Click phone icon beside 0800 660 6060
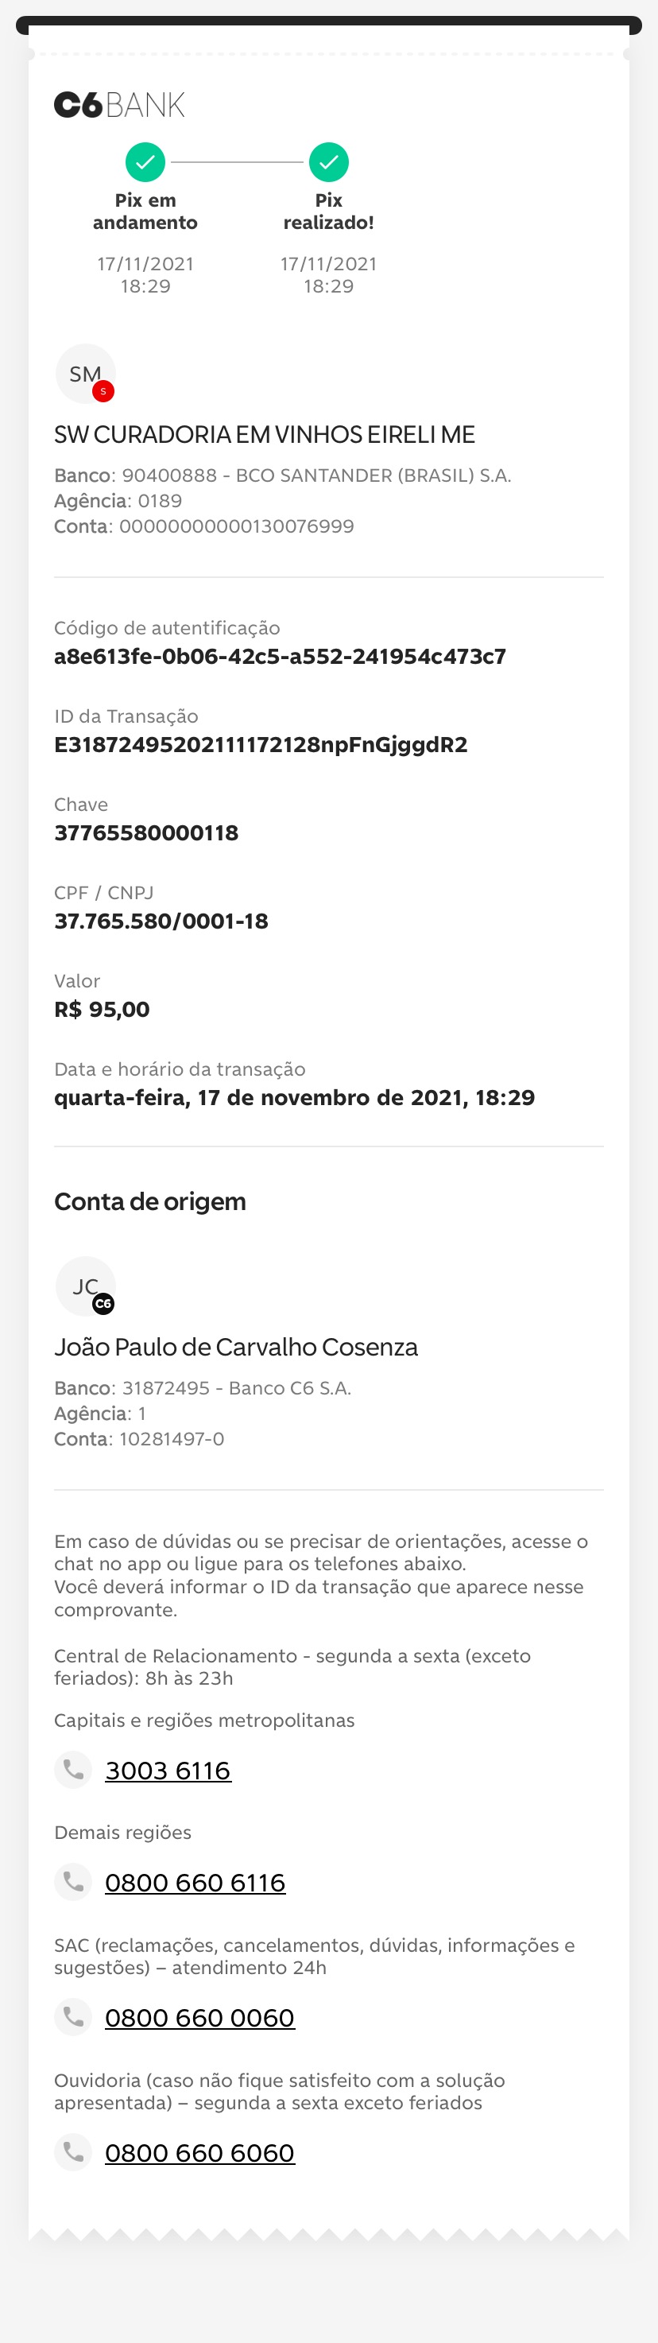 click(72, 2152)
